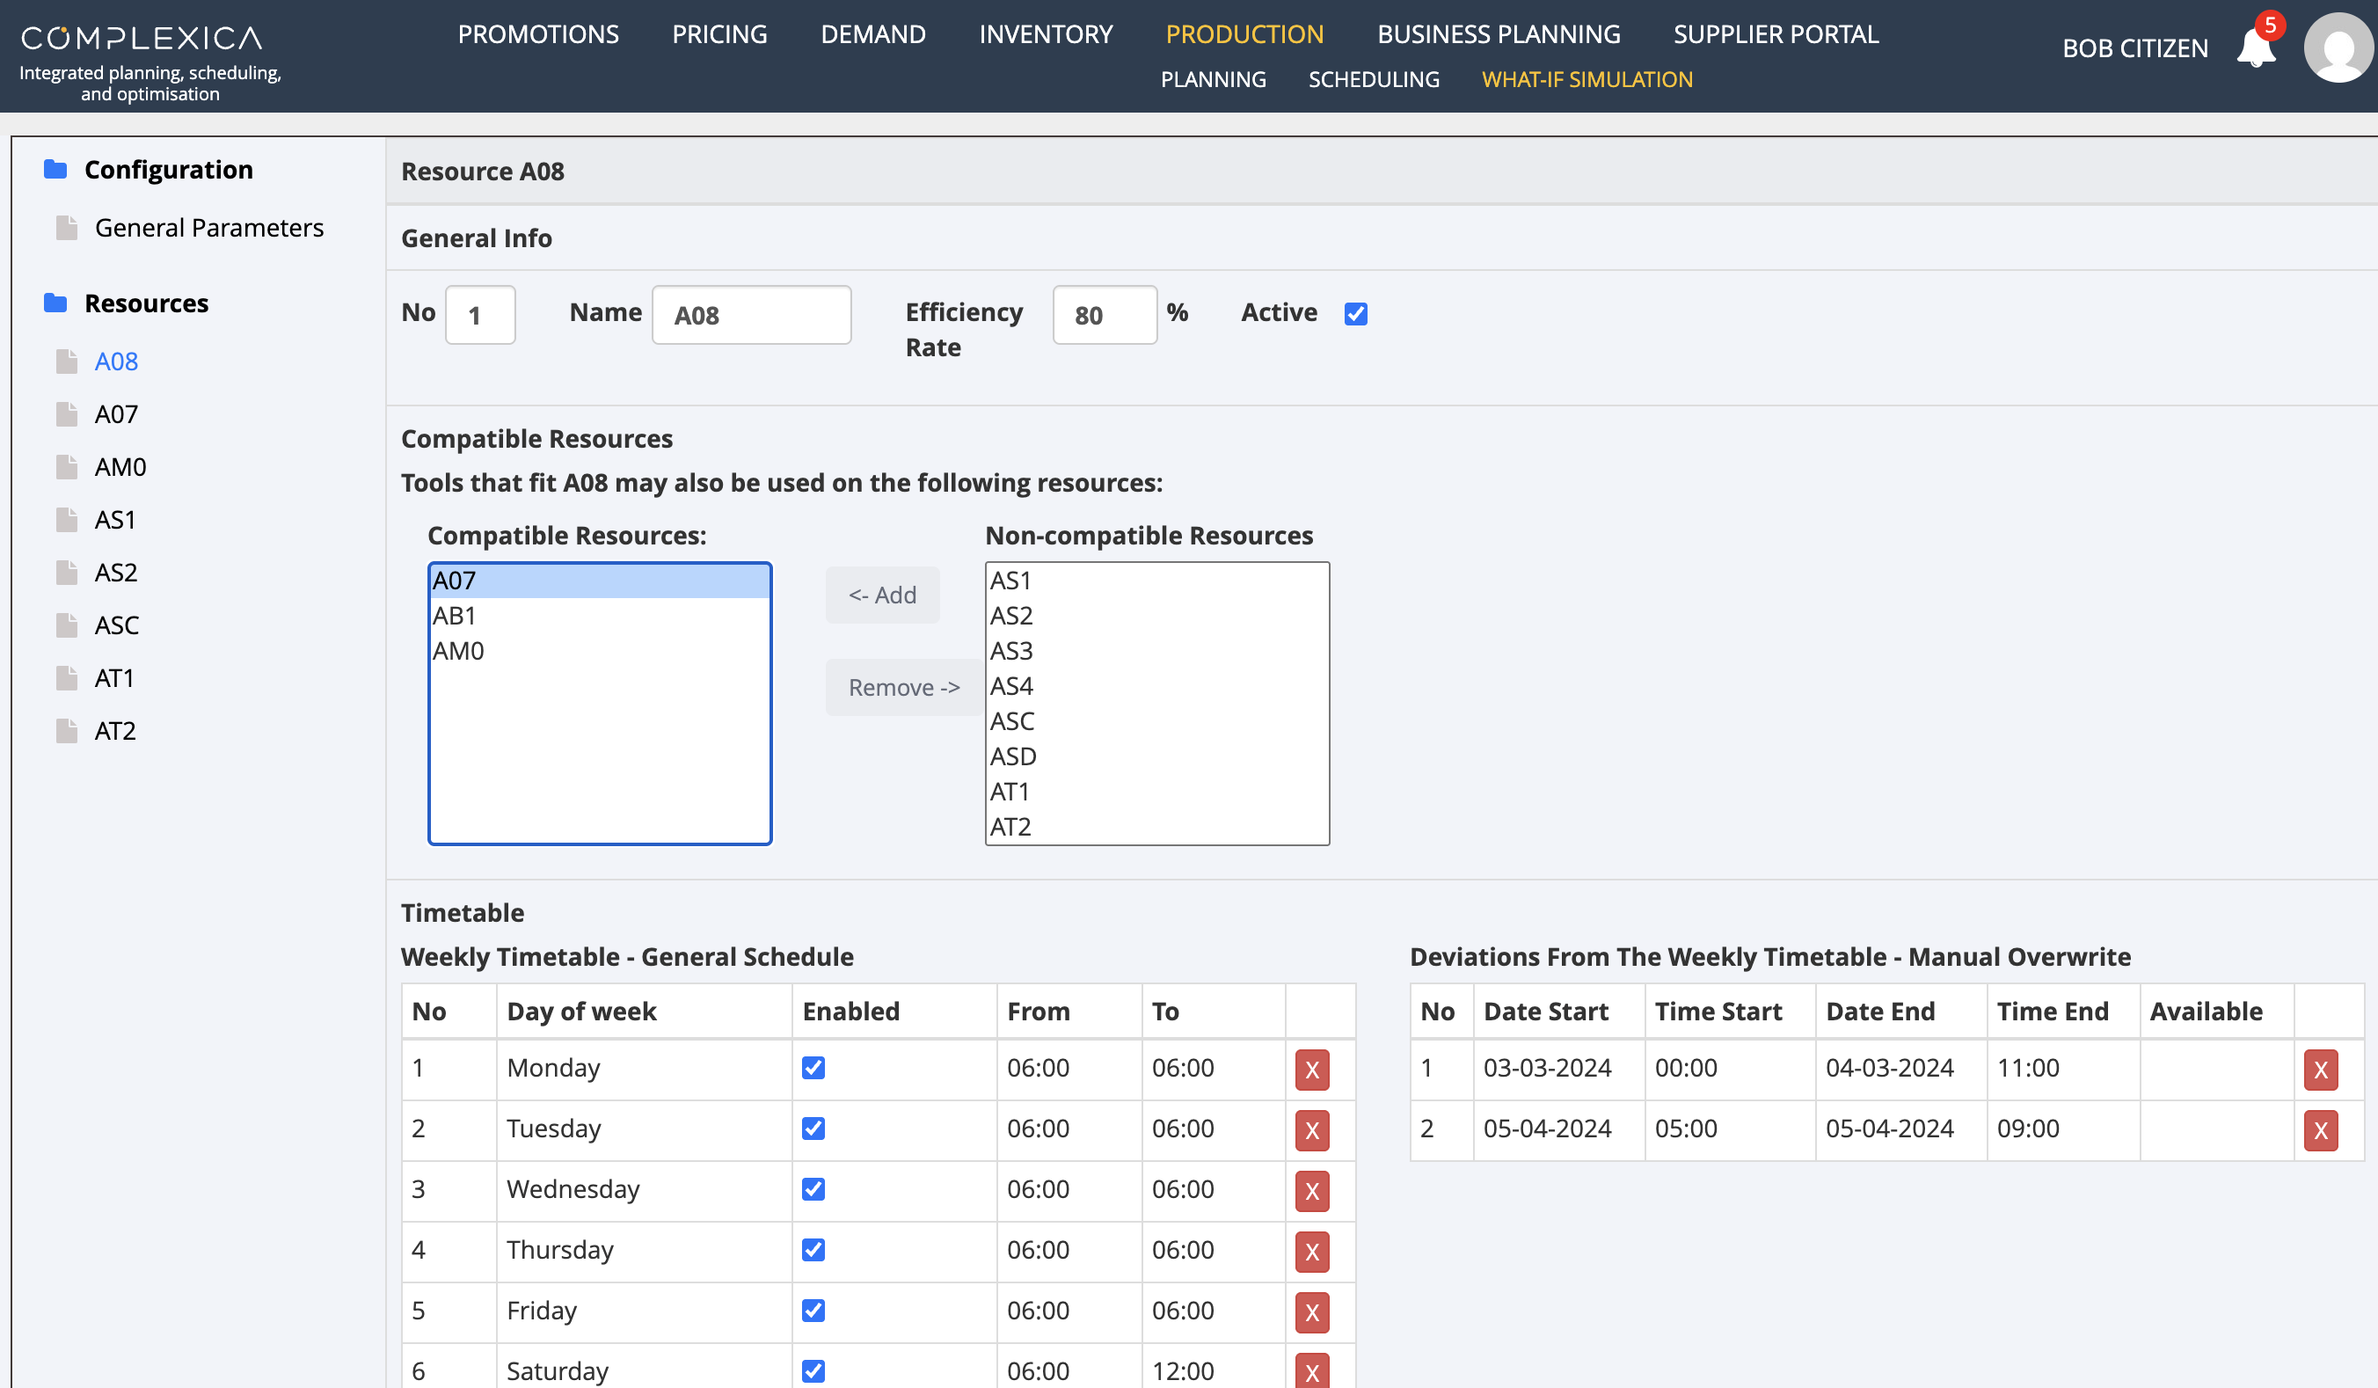
Task: Click the Efficiency Rate input field
Action: click(1104, 315)
